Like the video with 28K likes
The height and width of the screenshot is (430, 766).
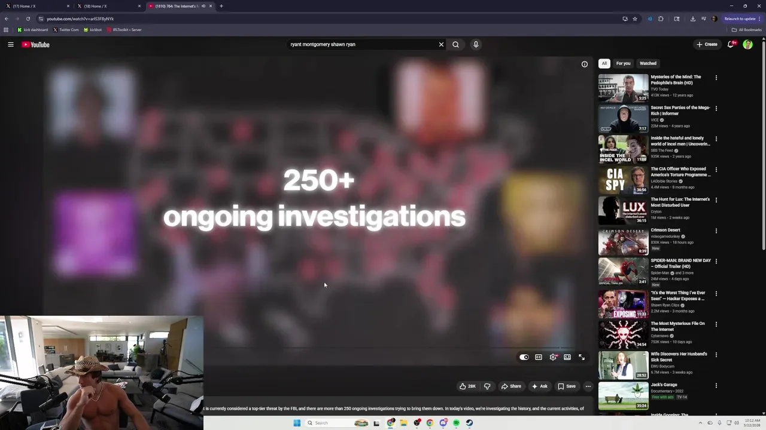[x=467, y=386]
